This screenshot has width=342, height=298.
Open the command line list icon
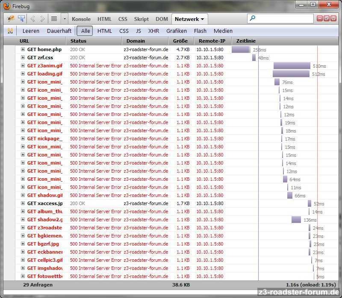54,19
